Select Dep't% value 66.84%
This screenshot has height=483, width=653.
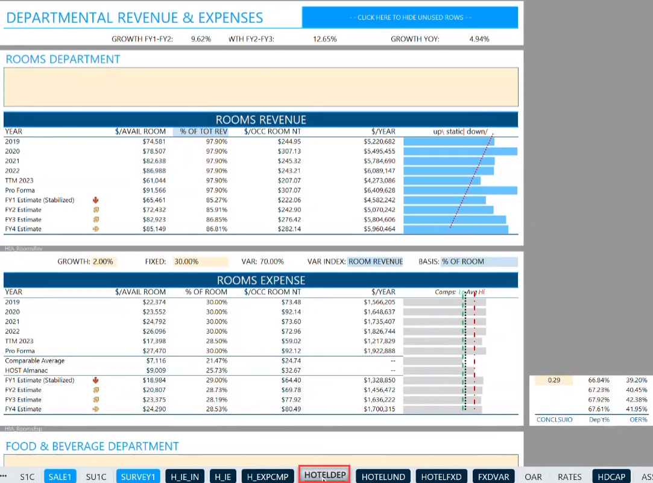click(599, 380)
